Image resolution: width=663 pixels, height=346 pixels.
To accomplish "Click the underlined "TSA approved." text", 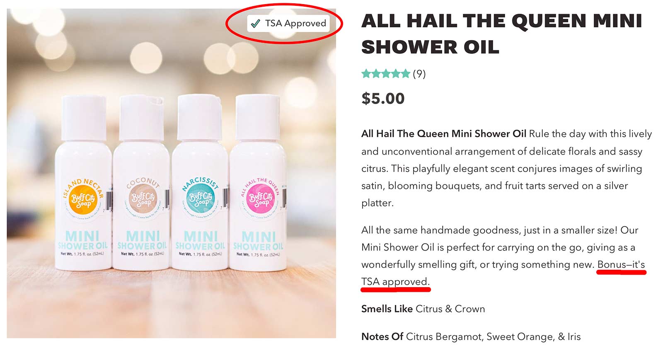I will click(395, 282).
